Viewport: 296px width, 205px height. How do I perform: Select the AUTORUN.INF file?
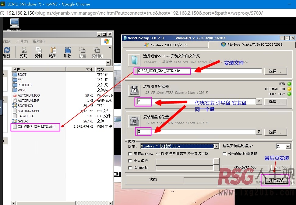[x=26, y=101]
